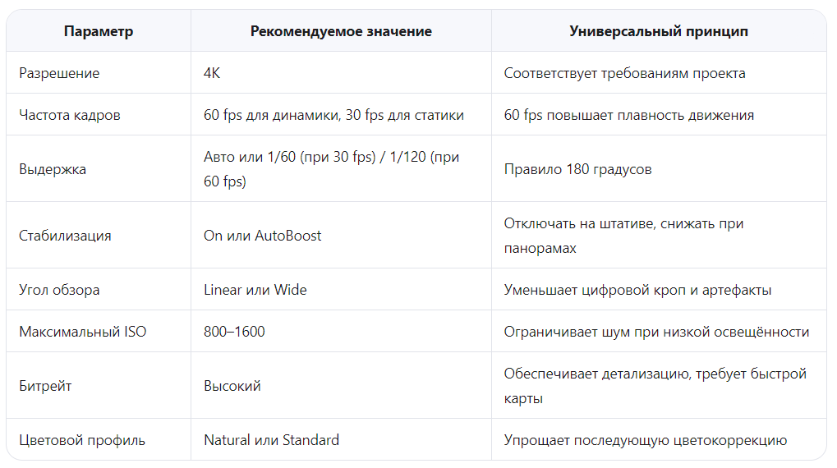837x468 pixels.
Task: Click the 800–1600 value cell
Action: pos(341,332)
